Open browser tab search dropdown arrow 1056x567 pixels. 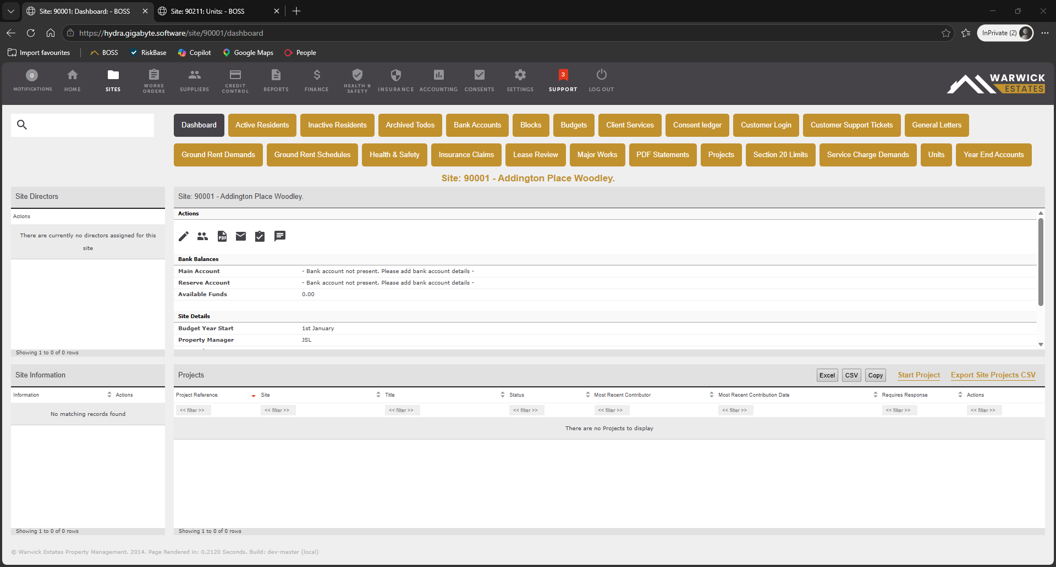click(x=11, y=11)
